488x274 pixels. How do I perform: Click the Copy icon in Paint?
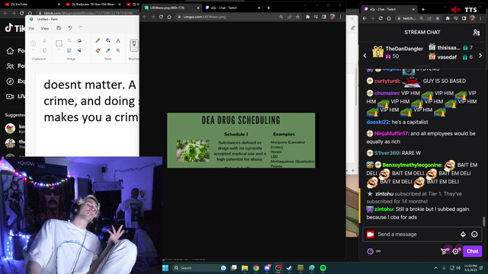tap(44, 50)
